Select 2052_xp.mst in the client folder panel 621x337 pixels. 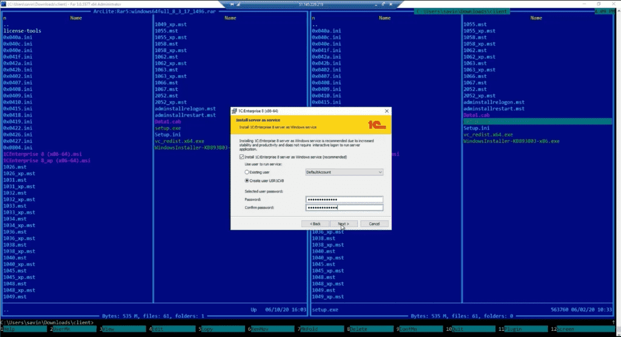tap(479, 95)
